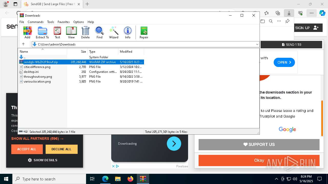328x184 pixels.
Task: Sort by the Size column header
Action: click(x=77, y=52)
